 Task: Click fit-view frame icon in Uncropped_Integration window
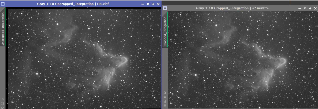(x=3, y=103)
